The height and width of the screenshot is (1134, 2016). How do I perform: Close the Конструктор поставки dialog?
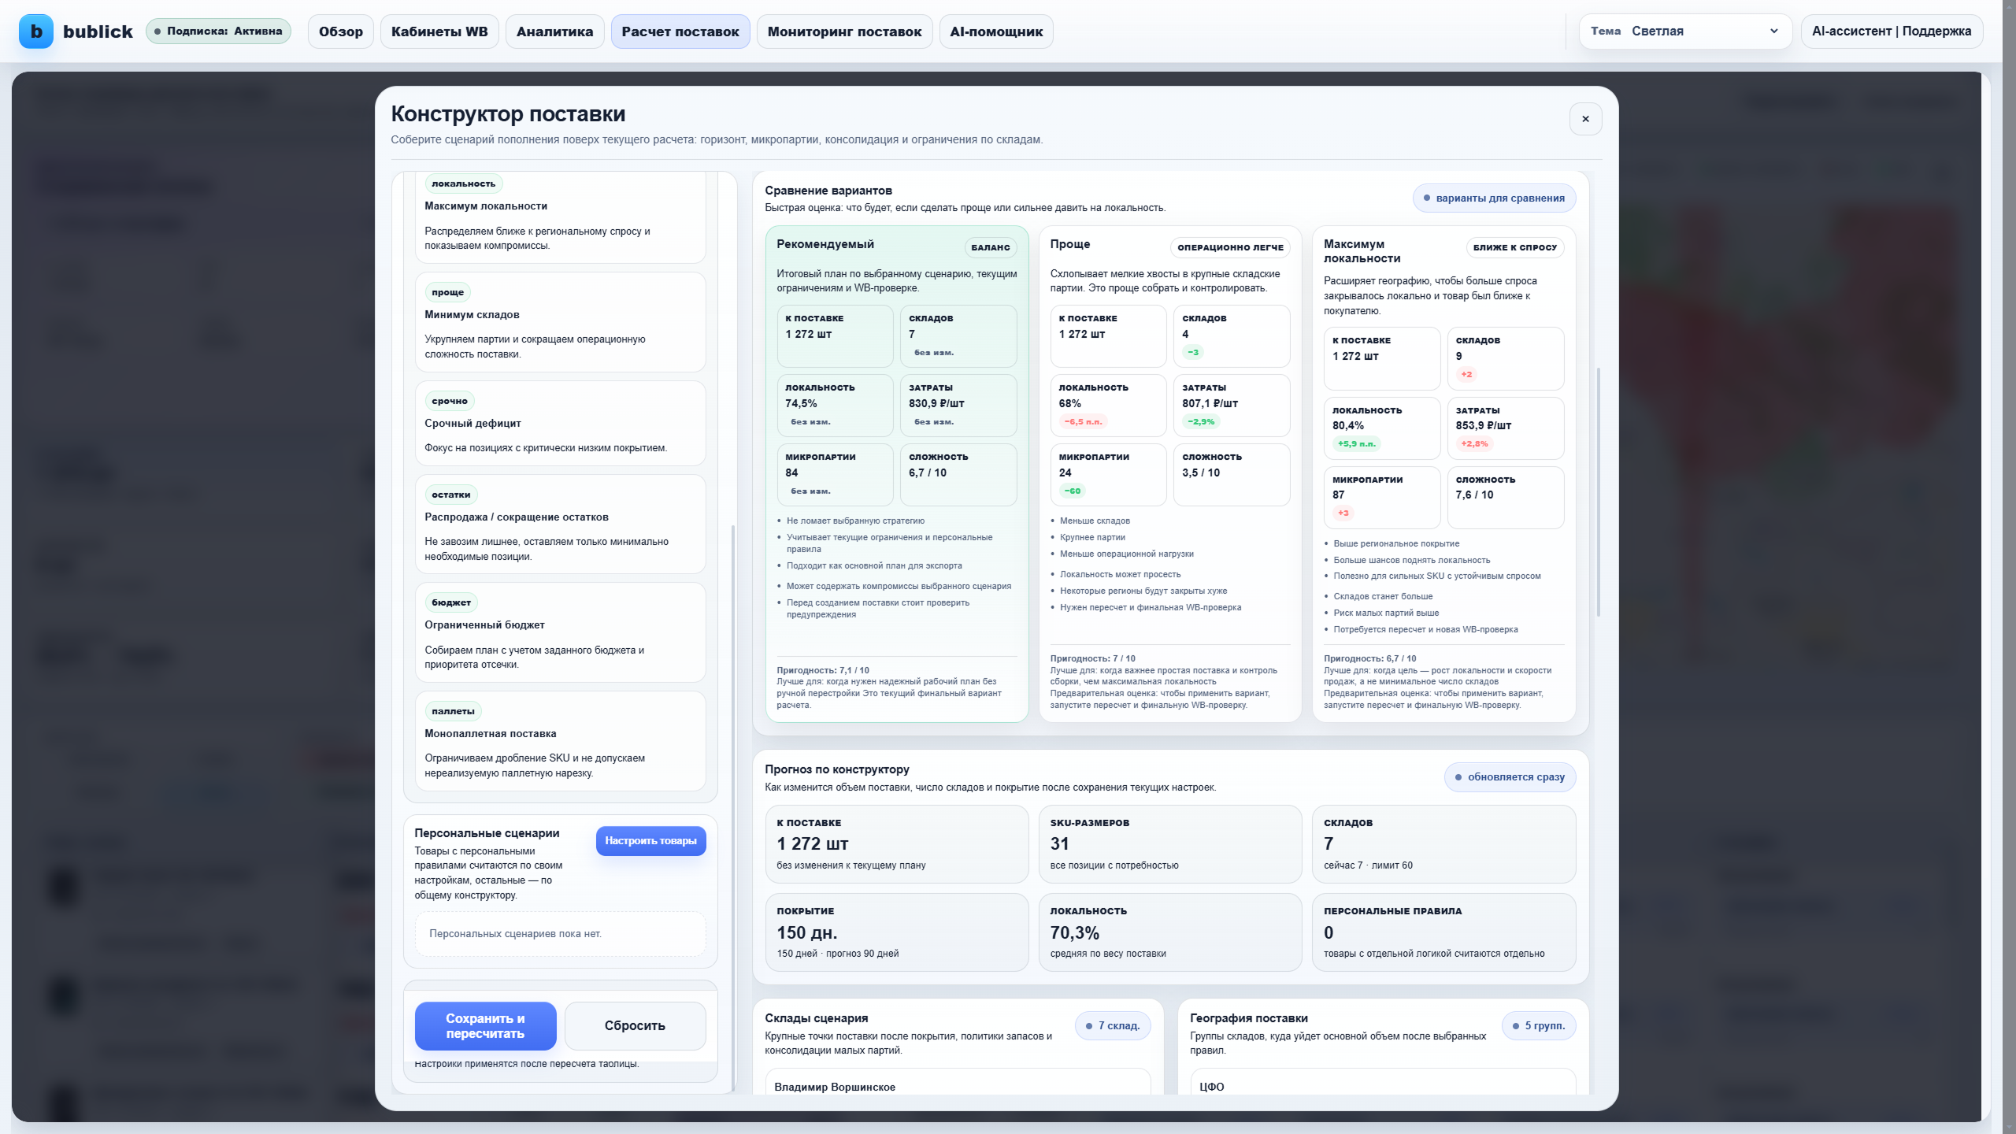click(1585, 119)
